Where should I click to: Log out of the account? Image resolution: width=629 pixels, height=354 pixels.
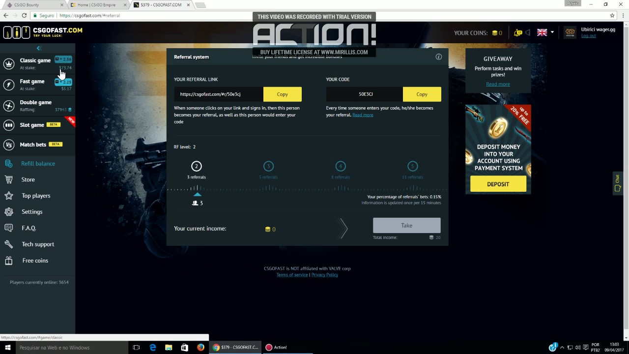coord(588,36)
